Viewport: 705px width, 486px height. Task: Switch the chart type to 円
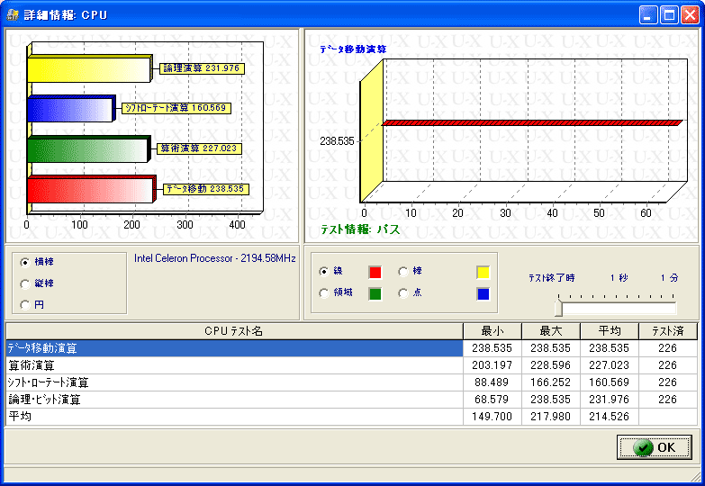(x=25, y=305)
